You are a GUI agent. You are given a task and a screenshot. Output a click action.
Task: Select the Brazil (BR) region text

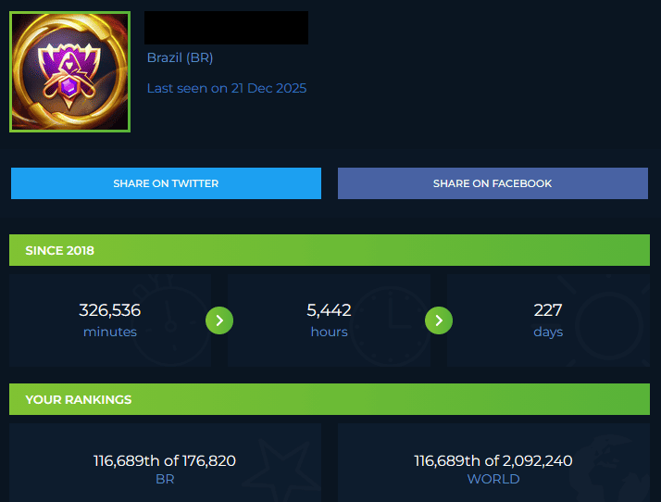coord(180,57)
